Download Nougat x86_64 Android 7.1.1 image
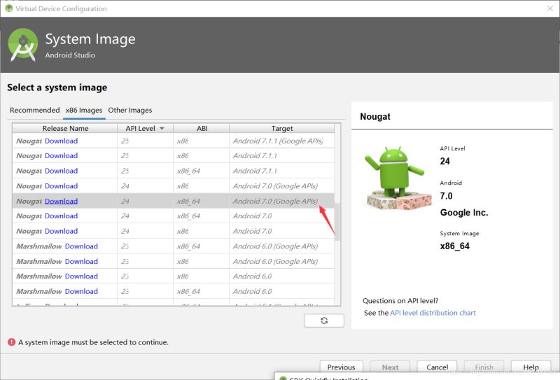 [61, 171]
